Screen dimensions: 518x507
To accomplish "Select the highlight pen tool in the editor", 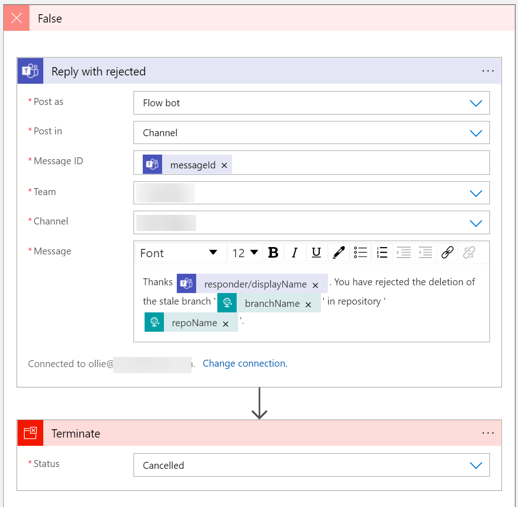I will [x=338, y=252].
